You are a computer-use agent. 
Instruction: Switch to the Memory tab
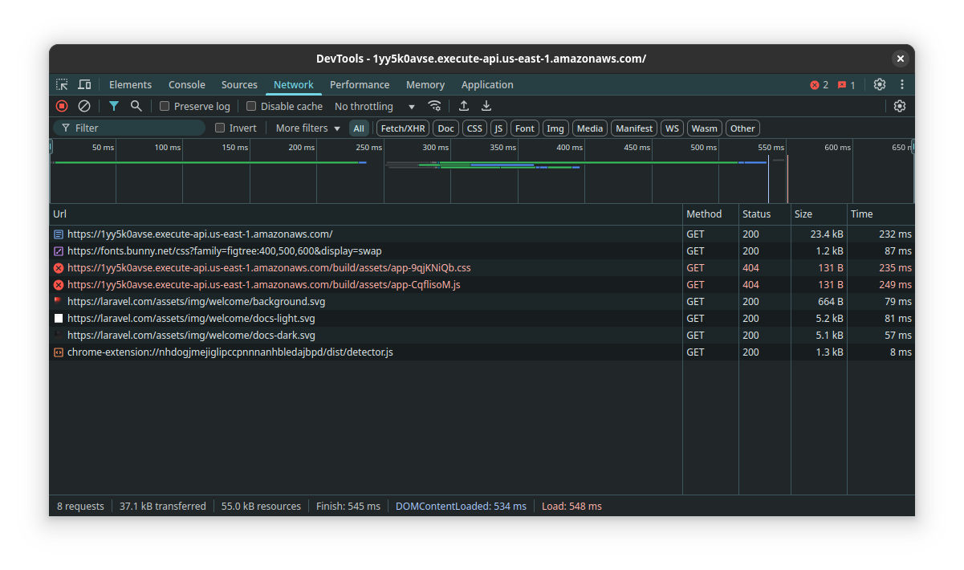point(425,84)
